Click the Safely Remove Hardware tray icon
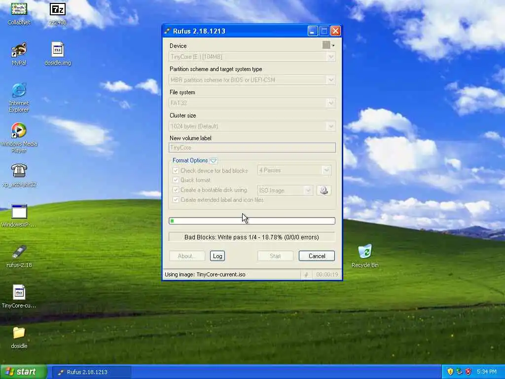Viewport: 505px width, 379px height. pos(459,372)
